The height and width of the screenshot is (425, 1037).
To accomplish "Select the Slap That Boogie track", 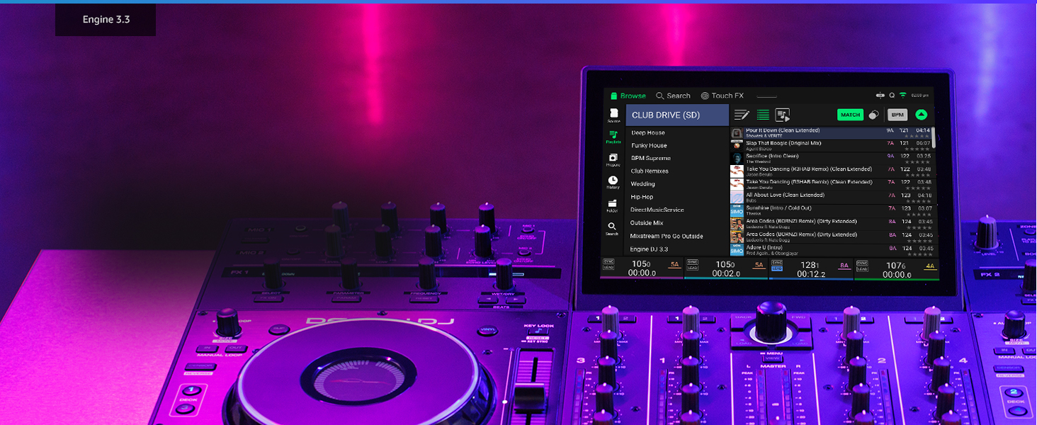I will pyautogui.click(x=831, y=146).
